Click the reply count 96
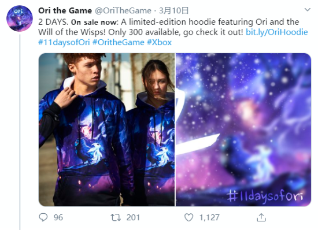Screen dimensions: 318x230 [x=58, y=217]
